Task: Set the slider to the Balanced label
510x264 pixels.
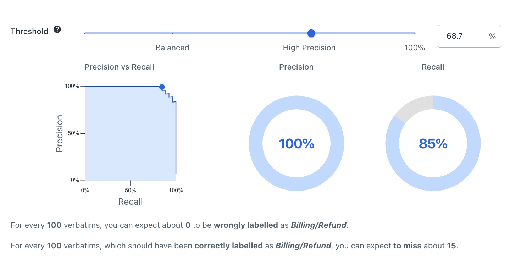Action: tap(172, 48)
